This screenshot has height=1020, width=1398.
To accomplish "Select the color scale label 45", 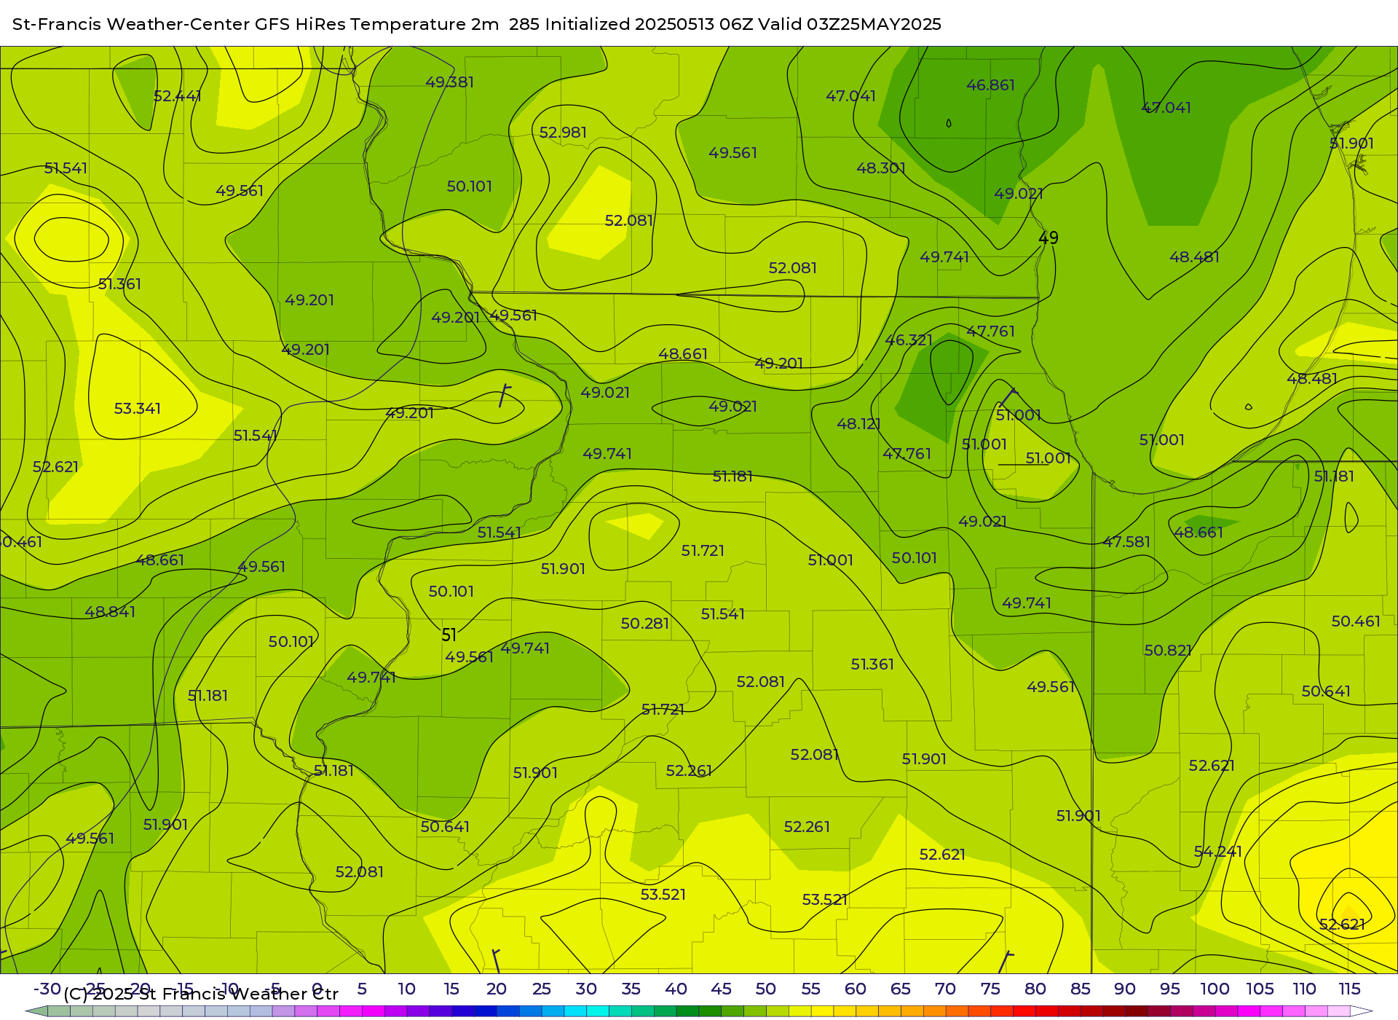I will coord(721,989).
